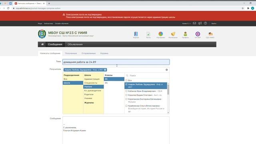The width and height of the screenshot is (256, 144).
Task: Remove the selected recipient chip with the x icon
Action: pos(105,70)
